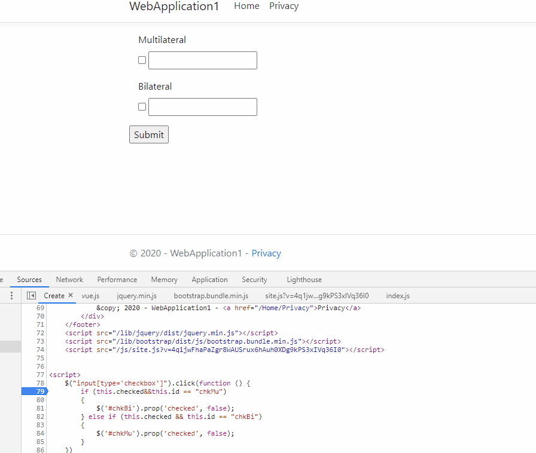The width and height of the screenshot is (536, 453).
Task: Click the bootstrap.bundle.min.js src path on line 73
Action: [x=207, y=341]
